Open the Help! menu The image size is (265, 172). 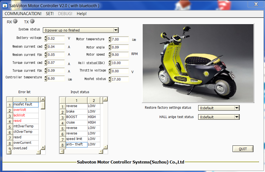coord(82,14)
